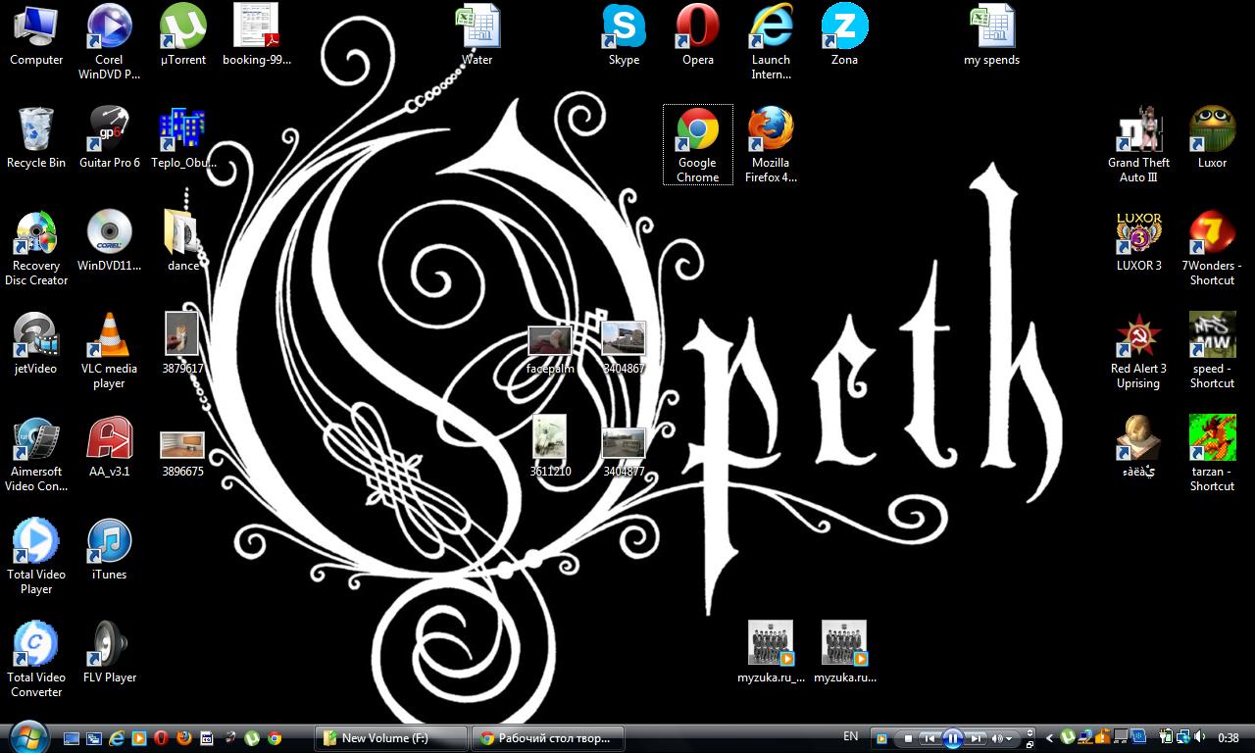
Task: Select the jetVideo shortcut
Action: point(36,344)
